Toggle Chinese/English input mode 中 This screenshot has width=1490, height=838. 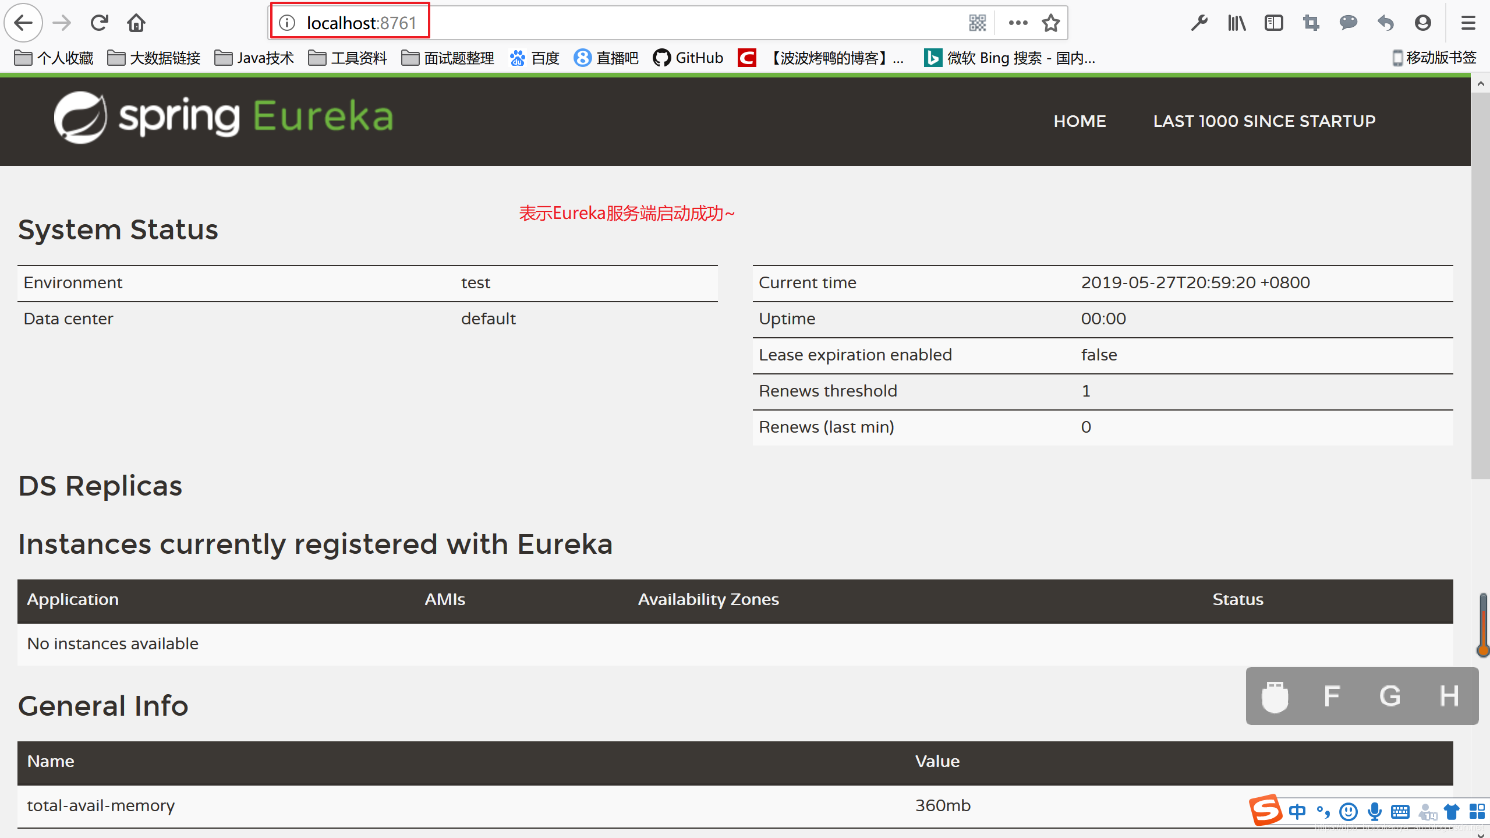[1297, 811]
